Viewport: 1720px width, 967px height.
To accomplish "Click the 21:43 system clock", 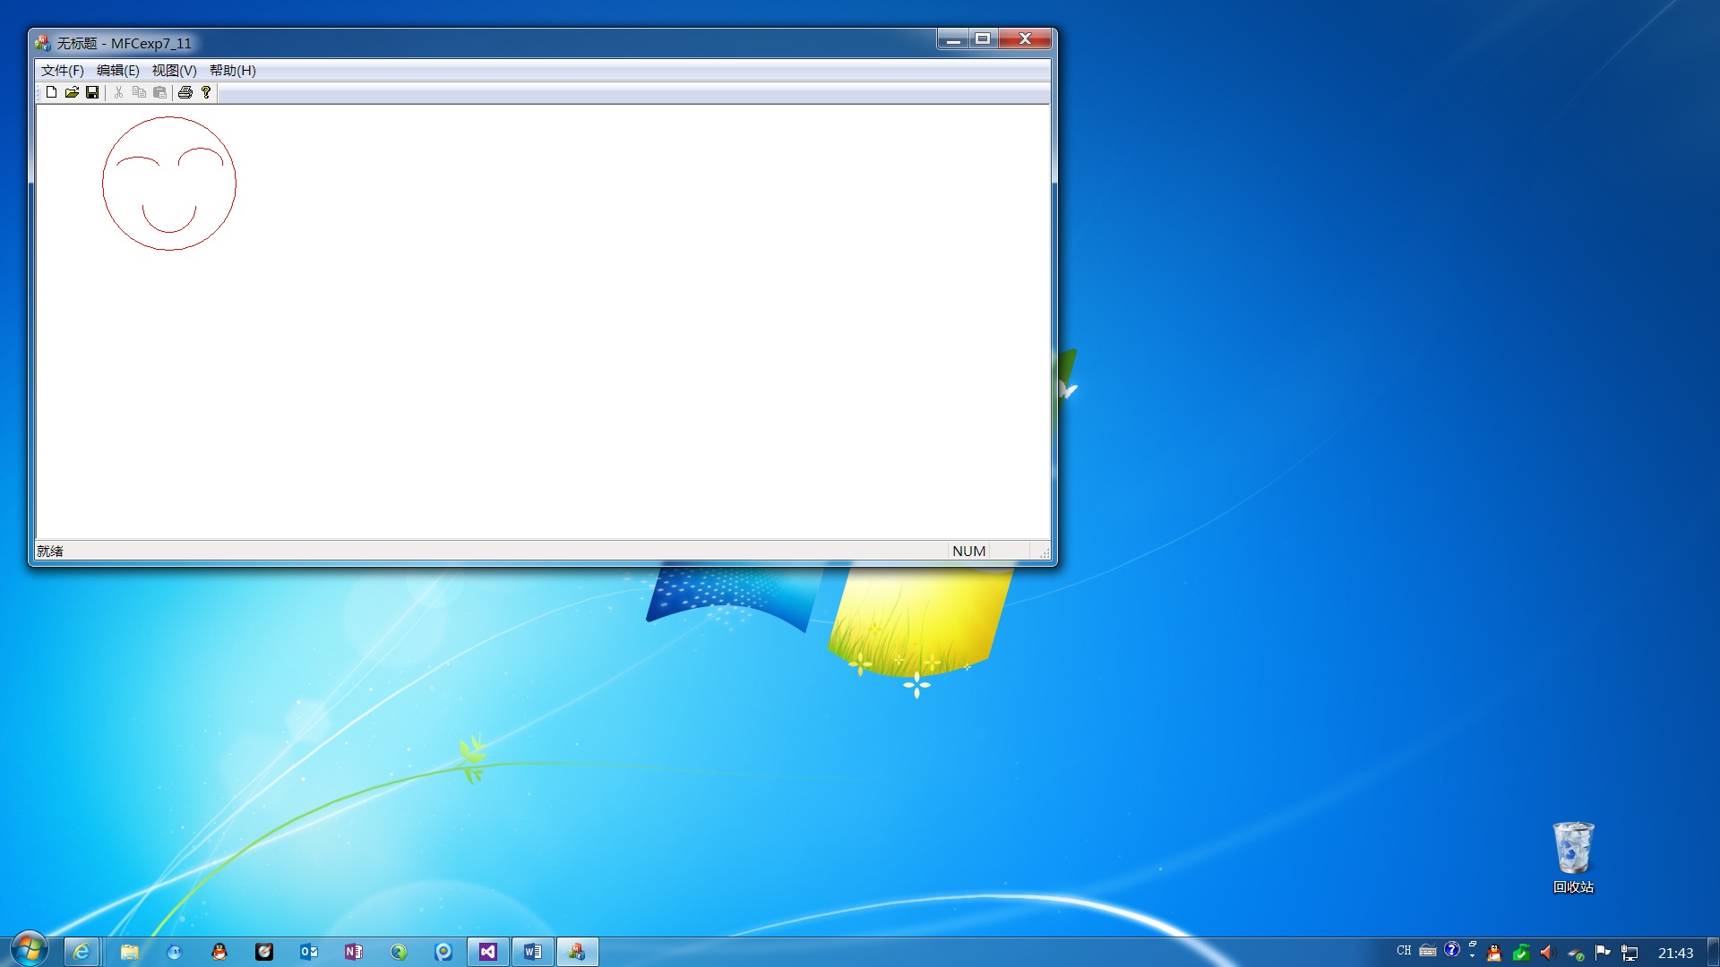I will click(1674, 953).
